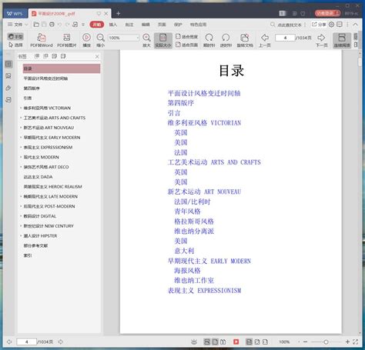Open the PDF转Word converter
Viewport: 365px width, 350px height.
[x=42, y=40]
